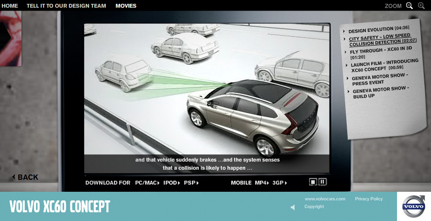Viewport: 431px width, 221px height.
Task: Select City Safety low speed collision movie
Action: [383, 40]
